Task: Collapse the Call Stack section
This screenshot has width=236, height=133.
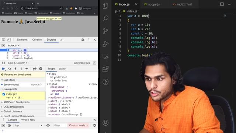Action: (2, 80)
